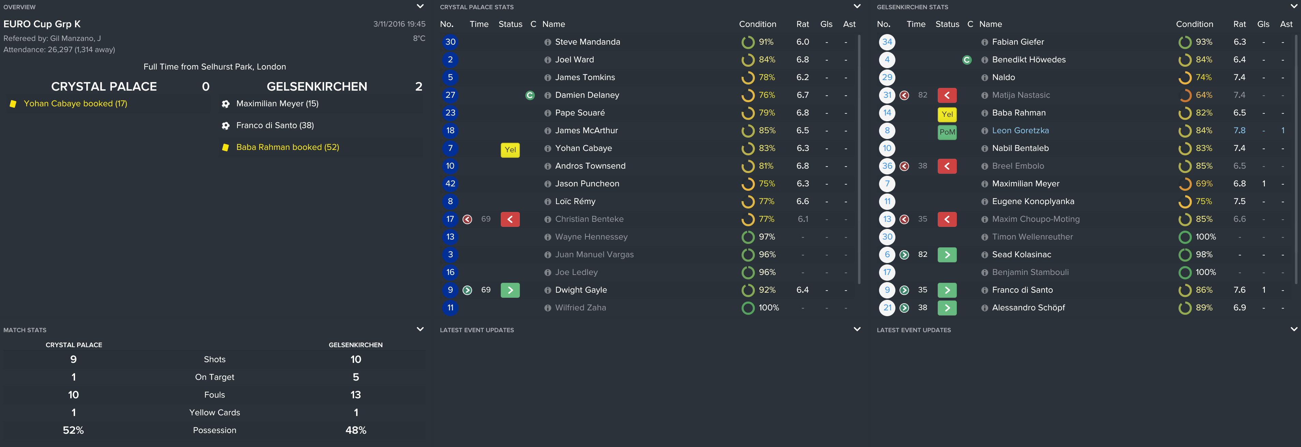Click info icon beside Steve Mandanda

pyautogui.click(x=547, y=42)
